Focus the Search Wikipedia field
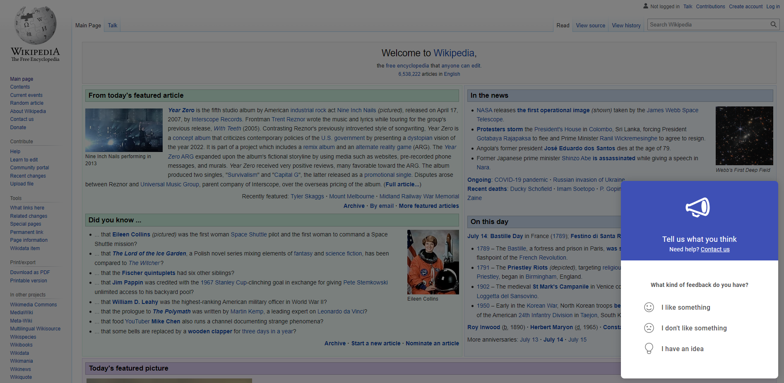 708,24
